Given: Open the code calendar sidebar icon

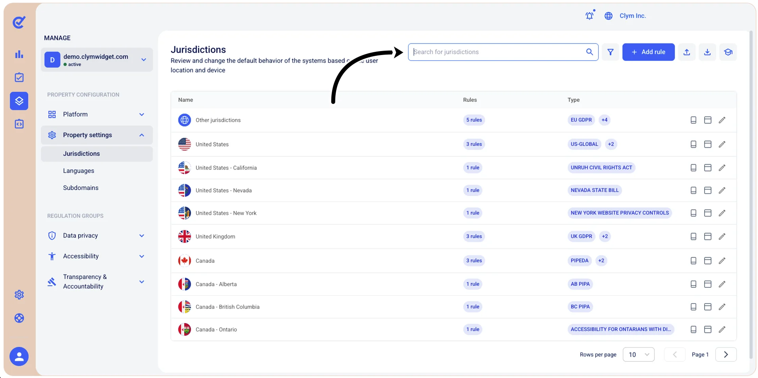Looking at the screenshot, I should [19, 124].
